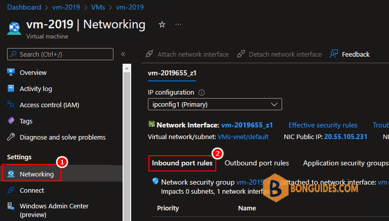Switch to Application security groups tab
Image resolution: width=389 pixels, height=221 pixels.
[346, 163]
